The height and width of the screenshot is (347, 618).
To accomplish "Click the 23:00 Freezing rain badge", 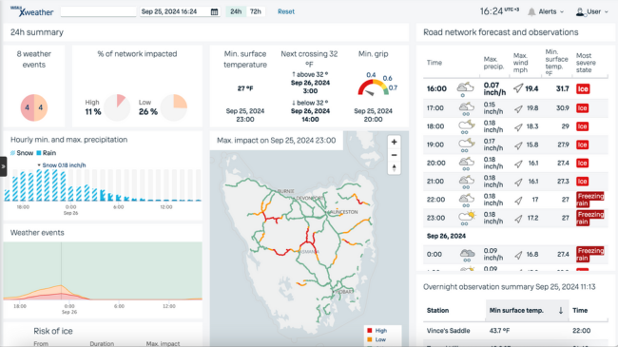I will click(x=590, y=218).
